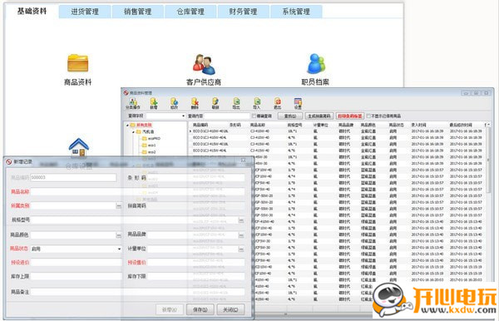The height and width of the screenshot is (321, 499).
Task: Focus the 预设售价 input field
Action: tap(195, 263)
